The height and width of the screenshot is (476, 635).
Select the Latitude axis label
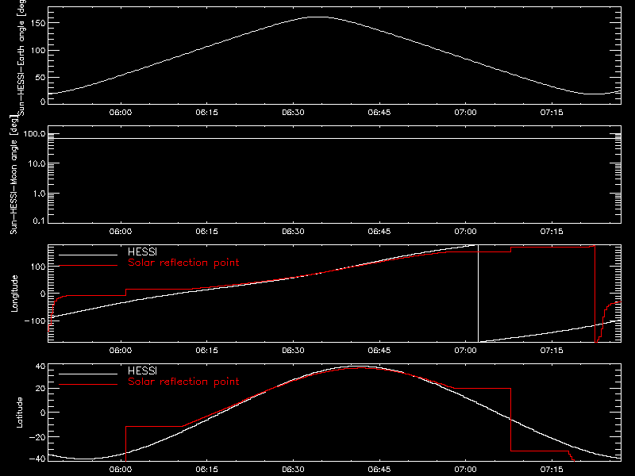point(19,413)
